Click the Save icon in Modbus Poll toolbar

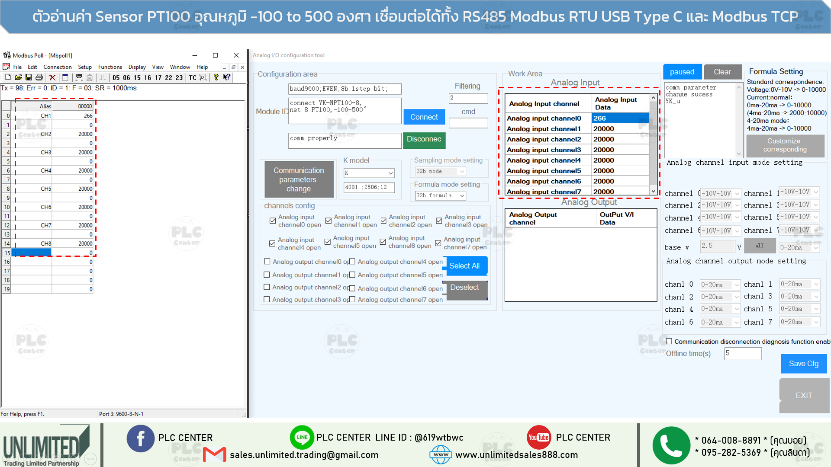tap(29, 77)
